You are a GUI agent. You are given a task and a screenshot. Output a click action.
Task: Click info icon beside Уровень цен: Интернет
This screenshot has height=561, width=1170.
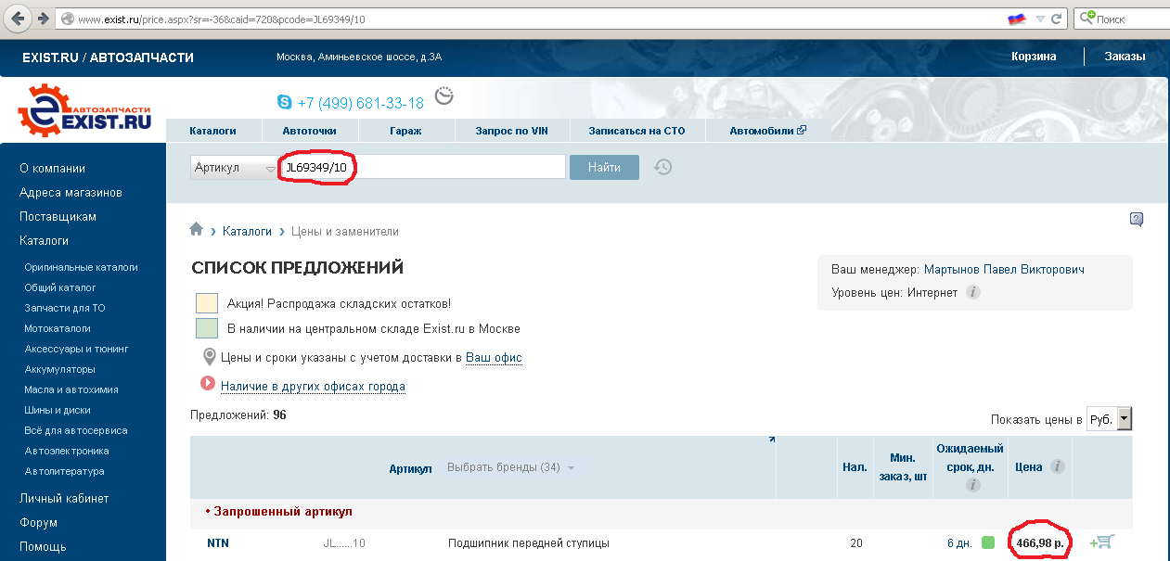972,292
